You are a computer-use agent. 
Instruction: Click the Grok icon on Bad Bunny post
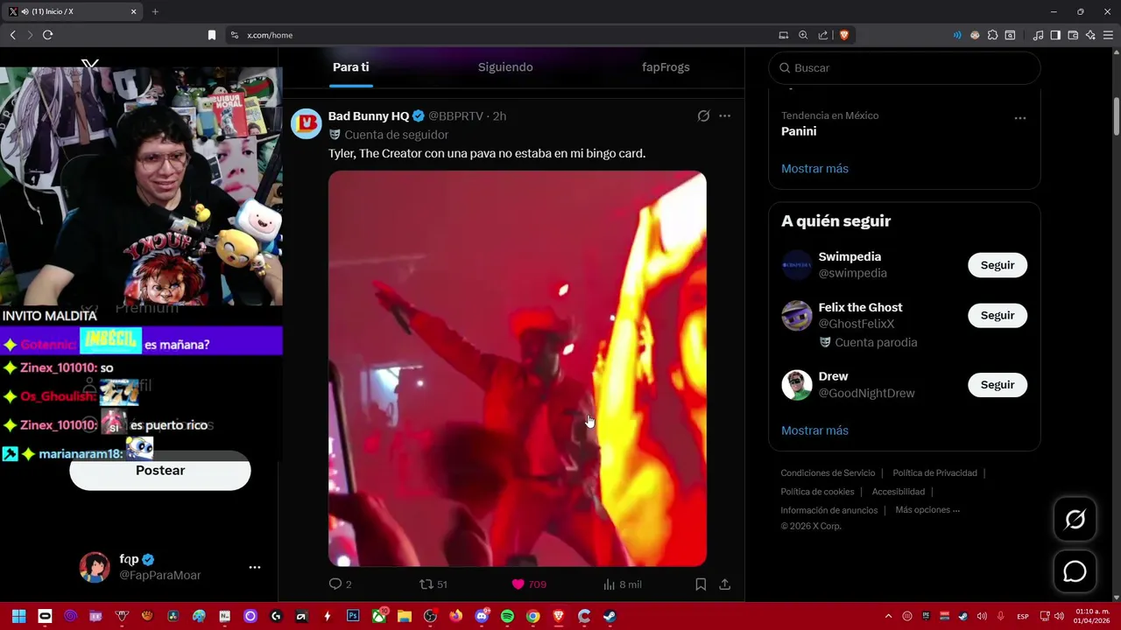(x=703, y=115)
